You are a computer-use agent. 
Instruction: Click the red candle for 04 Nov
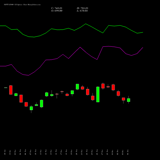click(x=21, y=99)
